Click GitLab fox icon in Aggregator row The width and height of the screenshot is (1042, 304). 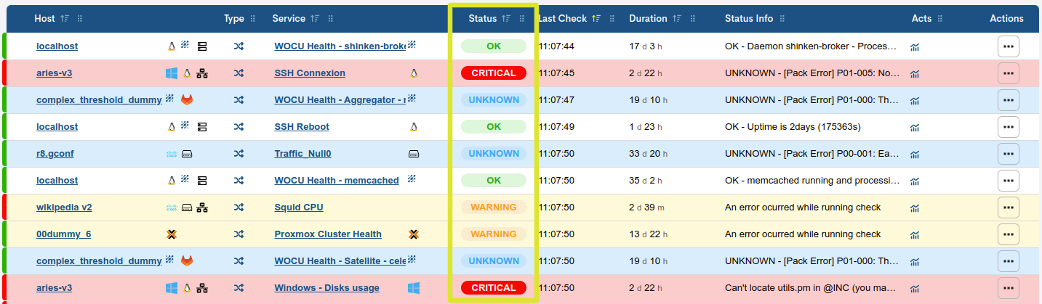pos(187,99)
